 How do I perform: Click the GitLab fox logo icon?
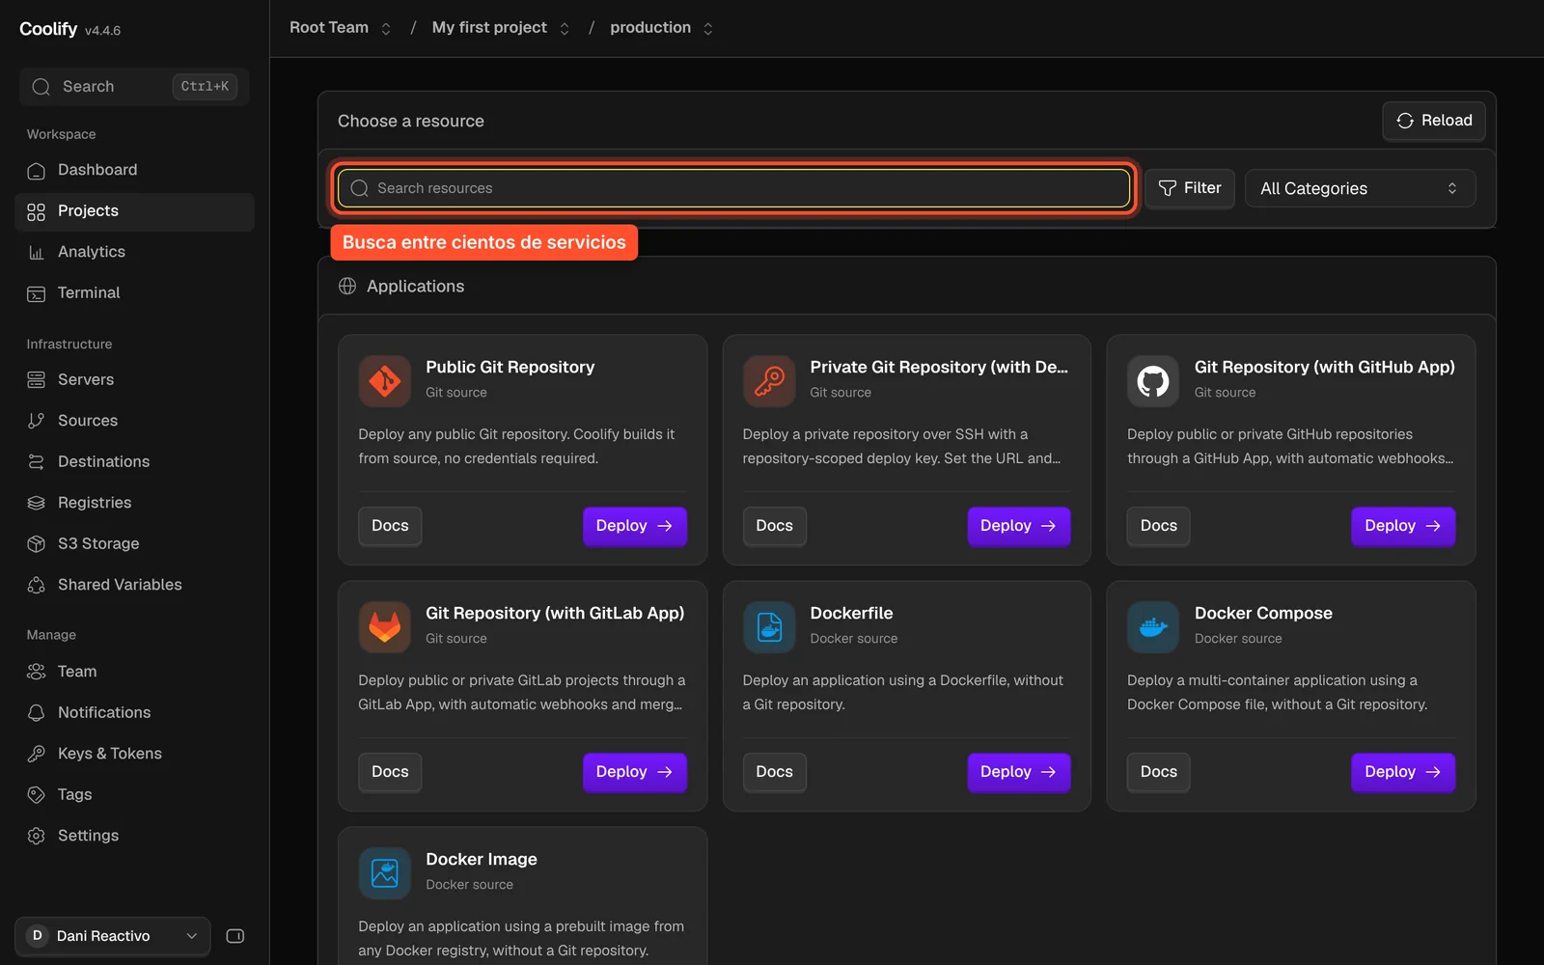384,626
